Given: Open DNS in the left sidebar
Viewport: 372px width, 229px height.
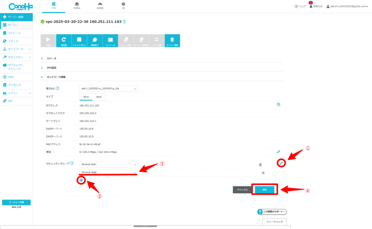Looking at the screenshot, I should coord(11,77).
